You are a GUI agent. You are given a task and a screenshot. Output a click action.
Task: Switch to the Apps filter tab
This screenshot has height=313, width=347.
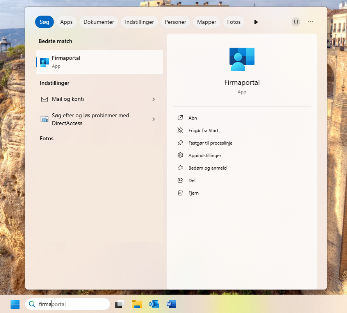66,22
